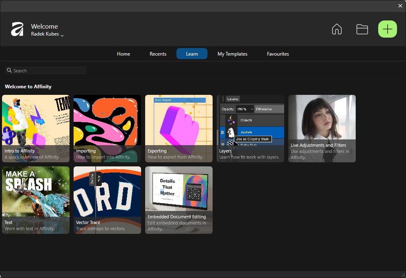
Task: Go to the My Templates tab
Action: [x=232, y=54]
